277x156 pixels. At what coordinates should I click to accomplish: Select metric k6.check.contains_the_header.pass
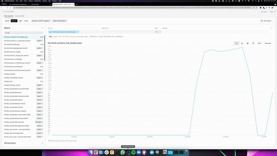(16, 37)
